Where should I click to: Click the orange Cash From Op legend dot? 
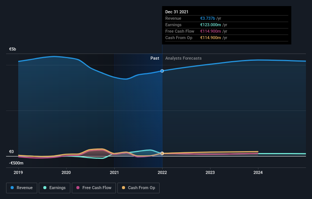click(x=124, y=188)
